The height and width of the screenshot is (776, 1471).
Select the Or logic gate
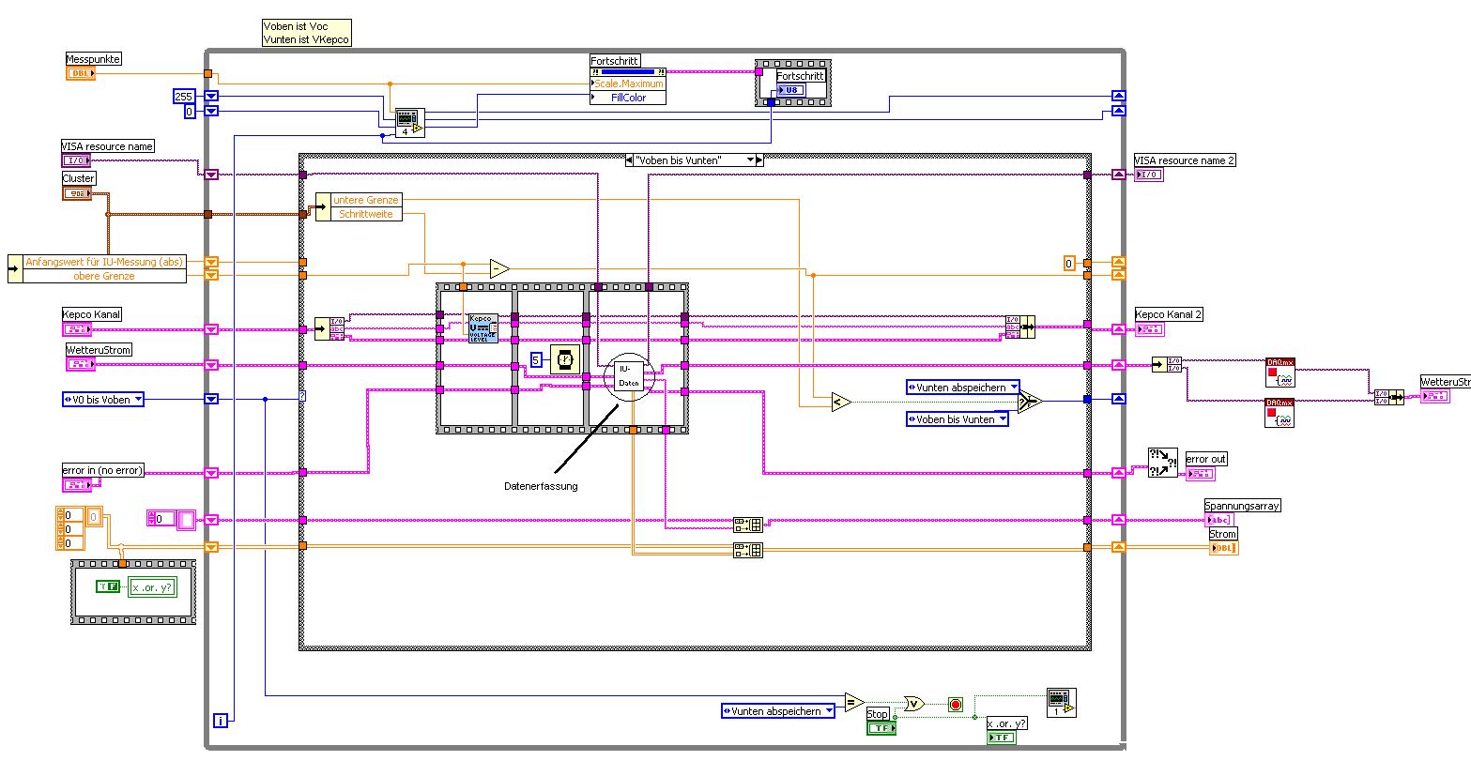(x=912, y=703)
